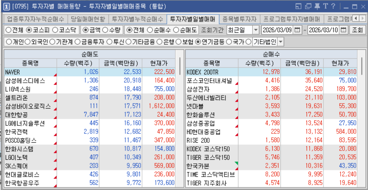Image resolution: width=368 pixels, height=190 pixels.
Task: Select 연기금등 investor radio button
Action: (198, 42)
